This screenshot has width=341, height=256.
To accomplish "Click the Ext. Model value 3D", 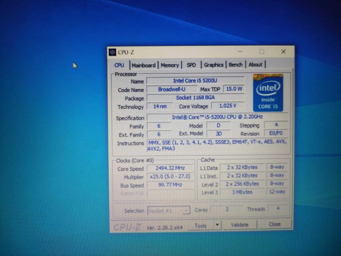I will click(218, 133).
